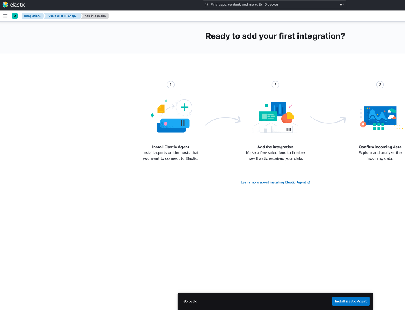Go to the Integrations breadcrumb
The width and height of the screenshot is (405, 310).
(32, 16)
